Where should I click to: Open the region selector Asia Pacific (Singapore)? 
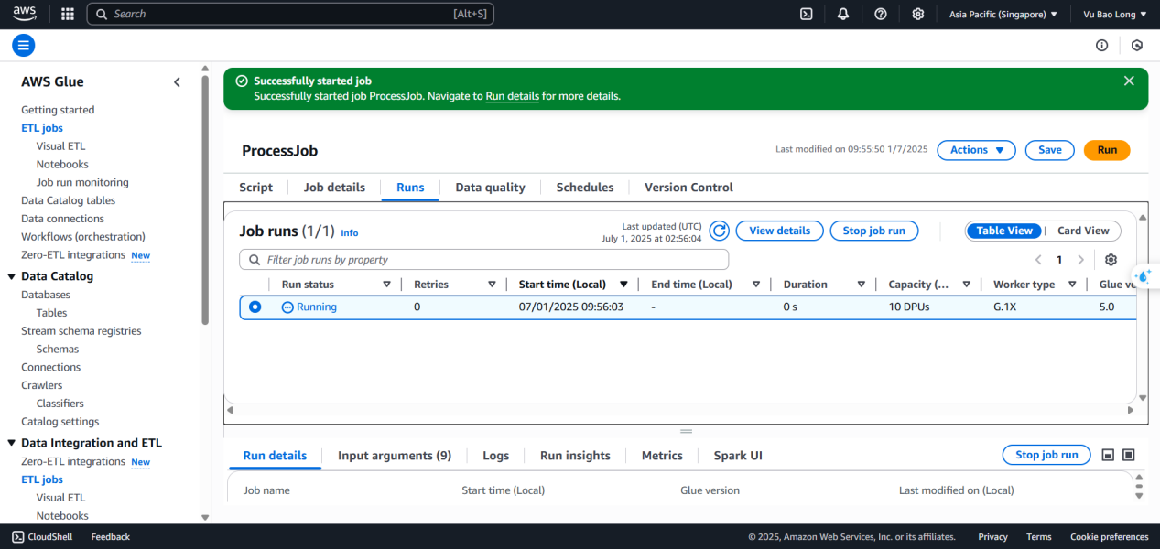coord(1003,14)
